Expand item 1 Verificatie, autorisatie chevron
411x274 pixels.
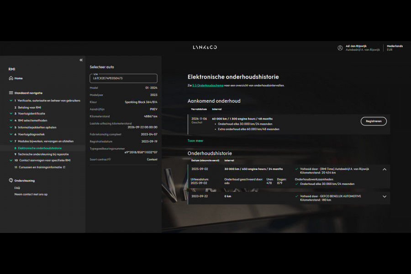pyautogui.click(x=11, y=100)
